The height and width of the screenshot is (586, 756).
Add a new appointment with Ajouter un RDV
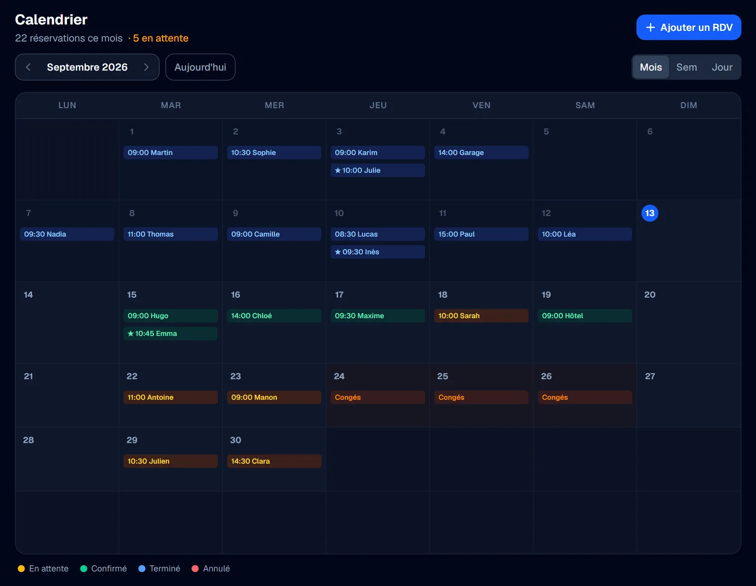[x=688, y=27]
